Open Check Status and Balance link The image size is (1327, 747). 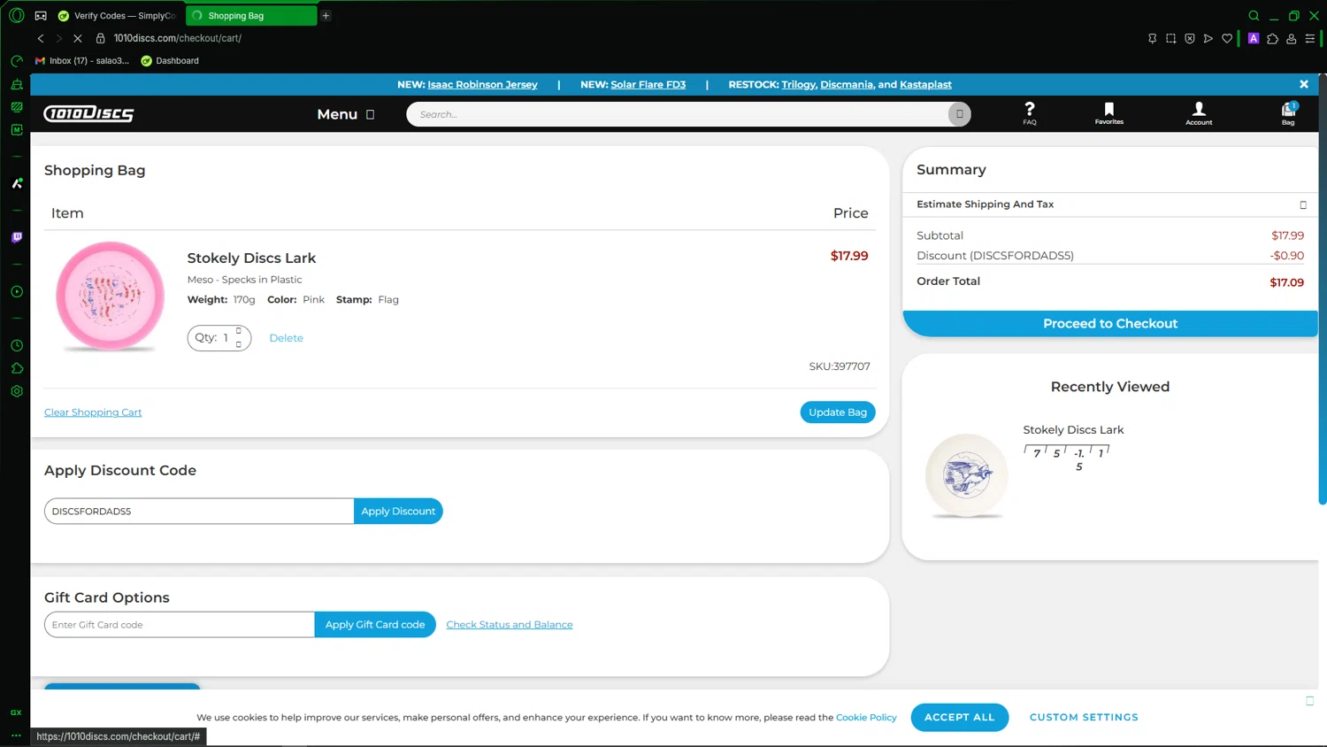(x=510, y=625)
